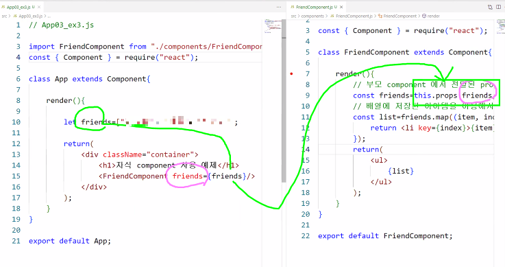Click '{list}' expression on line 16
This screenshot has width=505, height=267.
pyautogui.click(x=401, y=171)
